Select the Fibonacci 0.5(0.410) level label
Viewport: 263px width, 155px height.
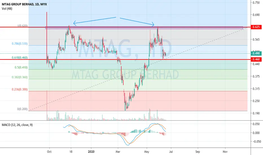pyautogui.click(x=21, y=68)
